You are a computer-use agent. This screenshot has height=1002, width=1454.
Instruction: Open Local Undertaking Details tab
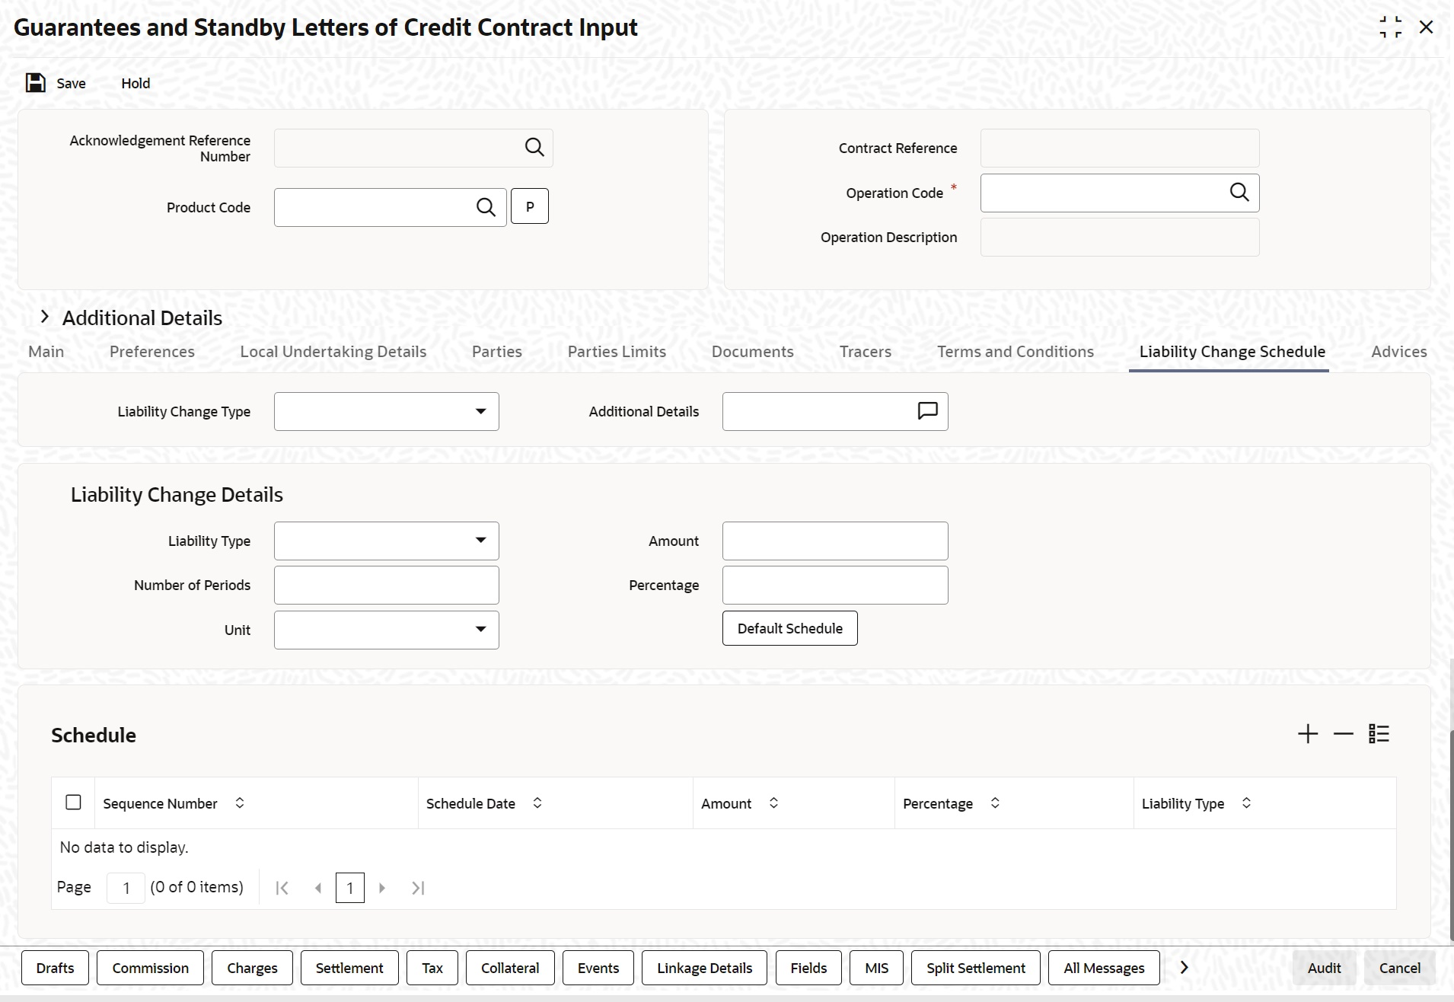tap(333, 352)
